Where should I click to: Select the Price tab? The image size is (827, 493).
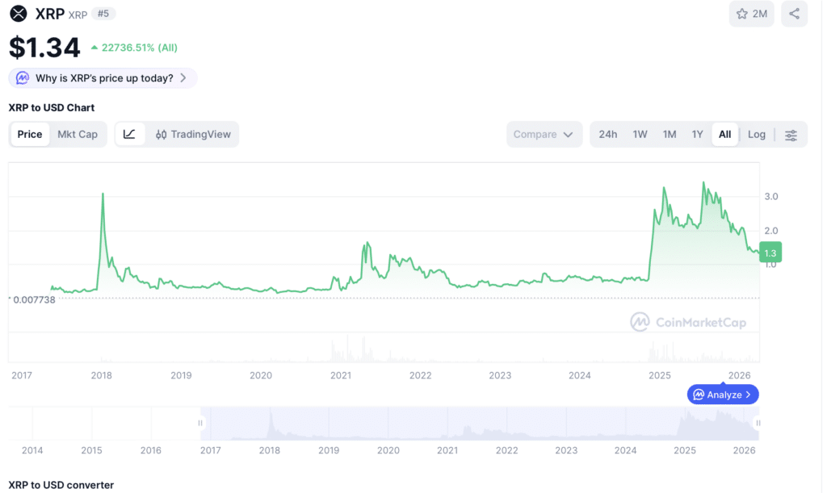pos(30,134)
